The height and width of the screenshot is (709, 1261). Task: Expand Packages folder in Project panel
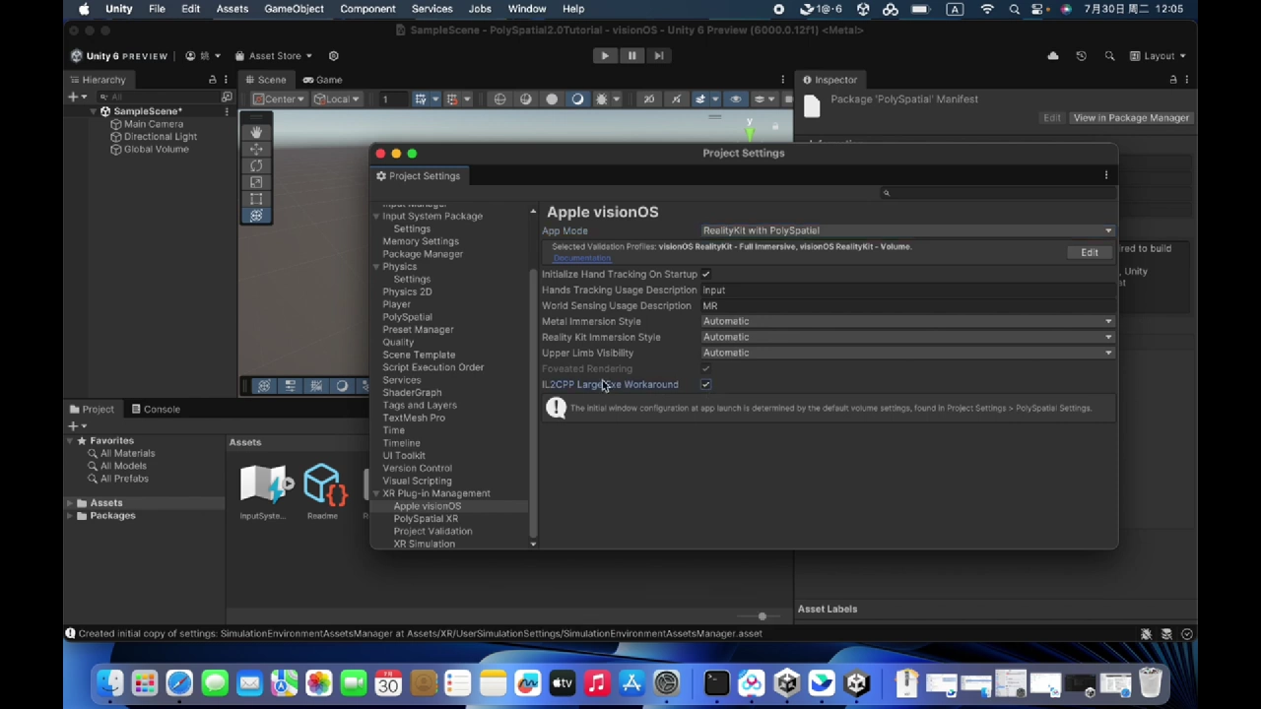coord(71,516)
